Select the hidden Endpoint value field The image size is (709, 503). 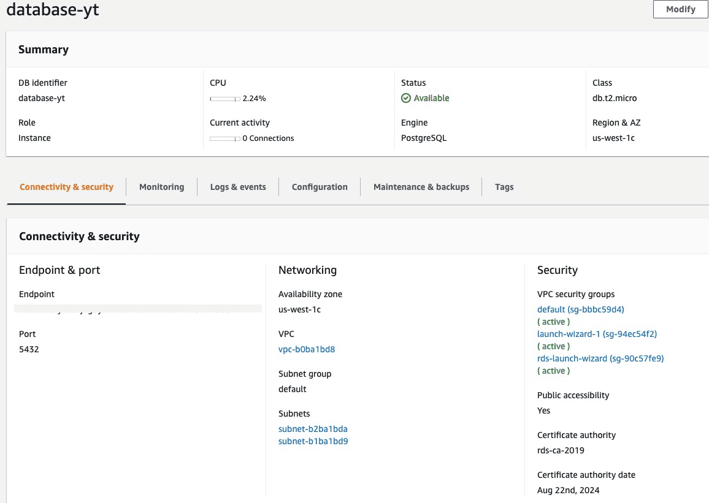point(138,308)
